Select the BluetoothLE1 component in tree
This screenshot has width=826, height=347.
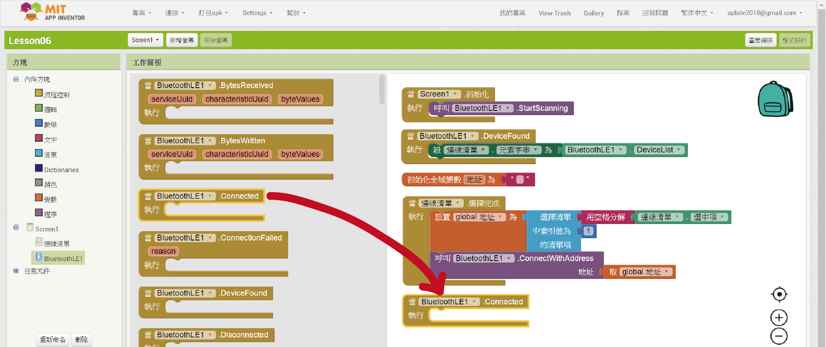click(x=63, y=259)
